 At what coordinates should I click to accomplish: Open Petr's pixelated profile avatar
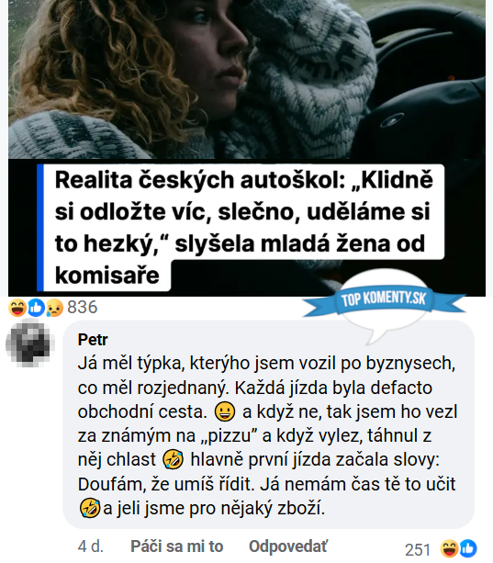(30, 344)
